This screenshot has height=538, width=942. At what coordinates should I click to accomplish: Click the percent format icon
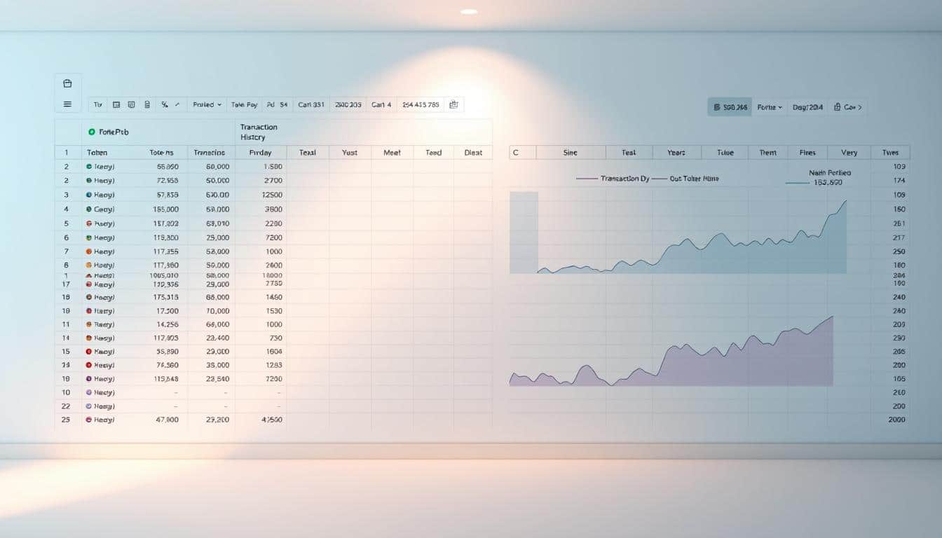[165, 104]
